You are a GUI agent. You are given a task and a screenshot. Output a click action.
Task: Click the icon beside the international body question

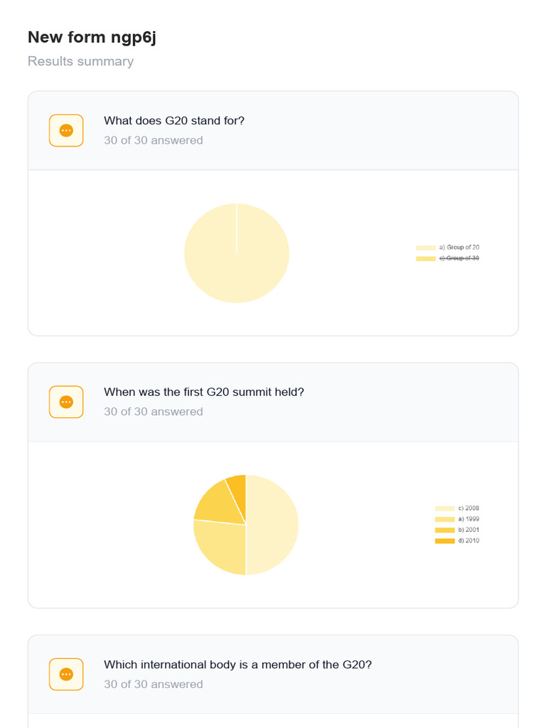(x=66, y=674)
